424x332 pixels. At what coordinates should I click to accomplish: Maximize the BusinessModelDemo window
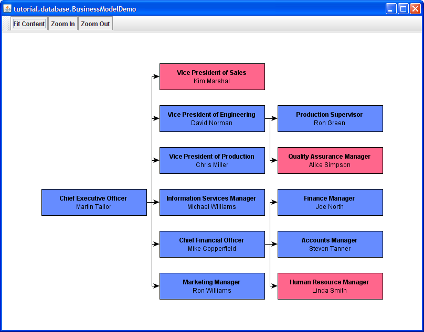coord(403,8)
